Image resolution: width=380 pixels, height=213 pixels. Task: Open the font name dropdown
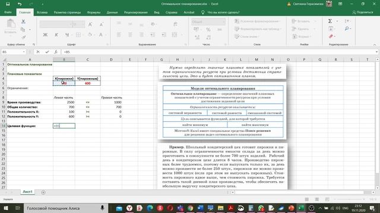tap(71, 24)
